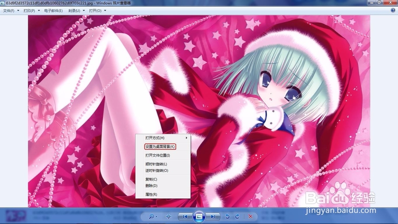
Task: Start the slide show
Action: [x=199, y=216]
